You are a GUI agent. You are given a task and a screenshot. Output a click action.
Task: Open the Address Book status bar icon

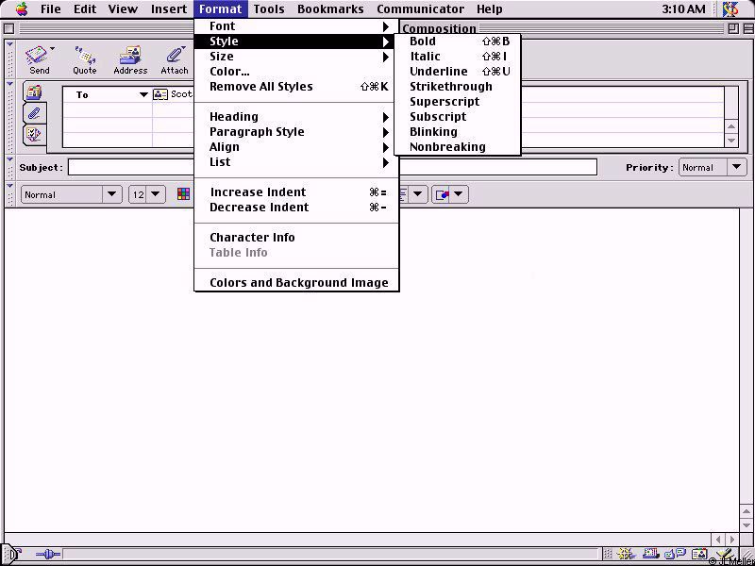coord(699,555)
